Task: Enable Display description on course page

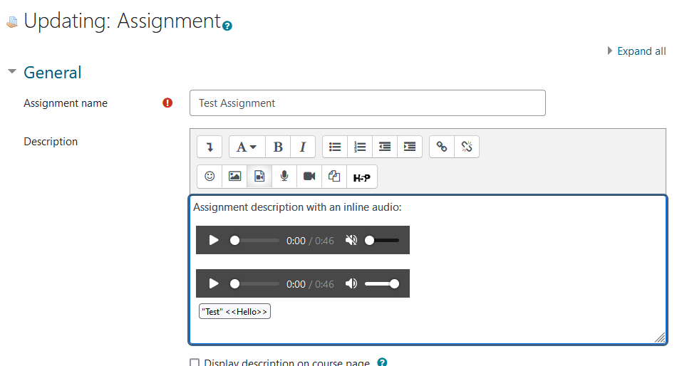Action: point(195,362)
